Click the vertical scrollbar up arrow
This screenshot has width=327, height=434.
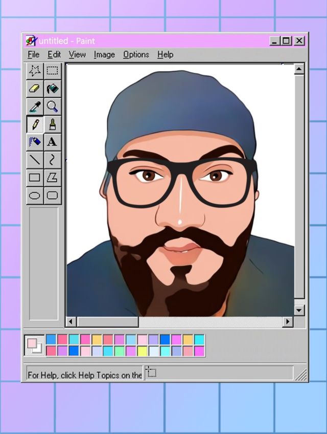(x=299, y=69)
